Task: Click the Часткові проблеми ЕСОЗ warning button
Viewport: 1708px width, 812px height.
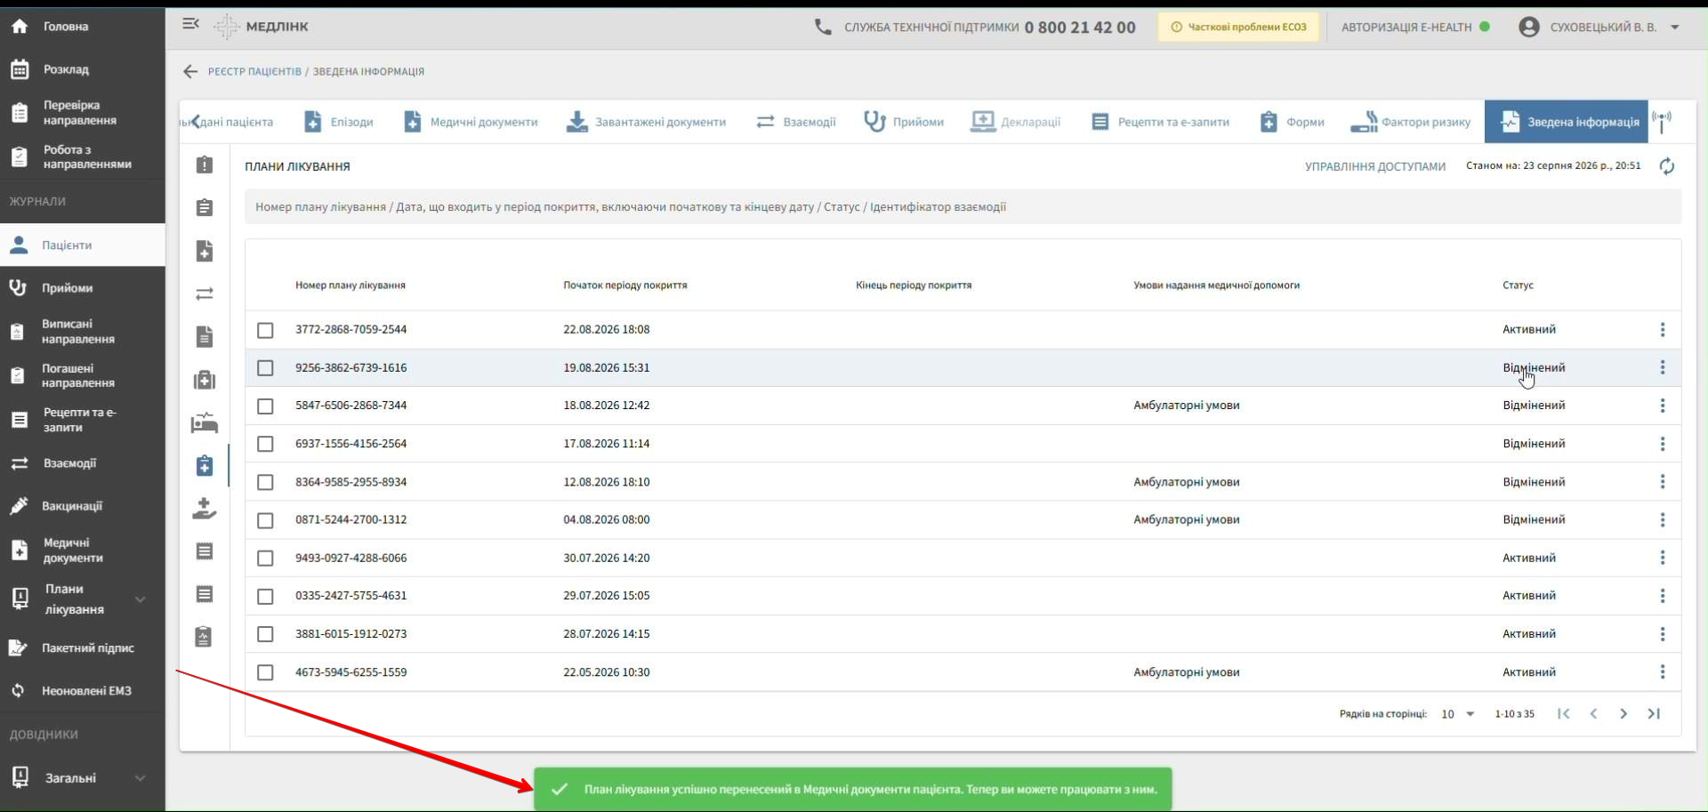Action: [x=1238, y=27]
